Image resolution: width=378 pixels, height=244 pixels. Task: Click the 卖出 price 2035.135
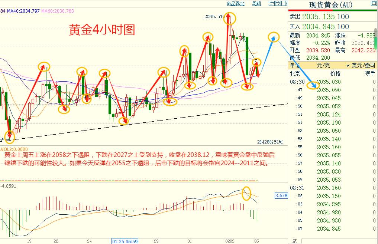pos(319,17)
